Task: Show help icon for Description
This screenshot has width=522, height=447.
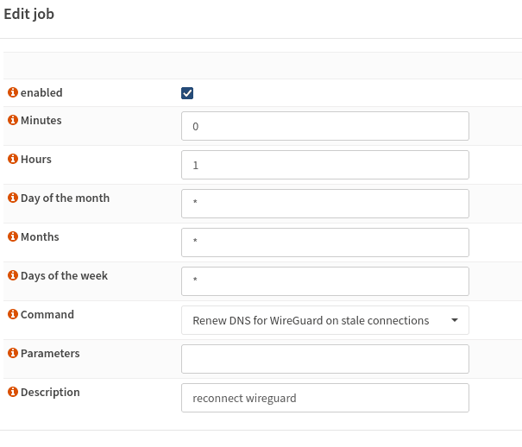Action: pyautogui.click(x=13, y=392)
